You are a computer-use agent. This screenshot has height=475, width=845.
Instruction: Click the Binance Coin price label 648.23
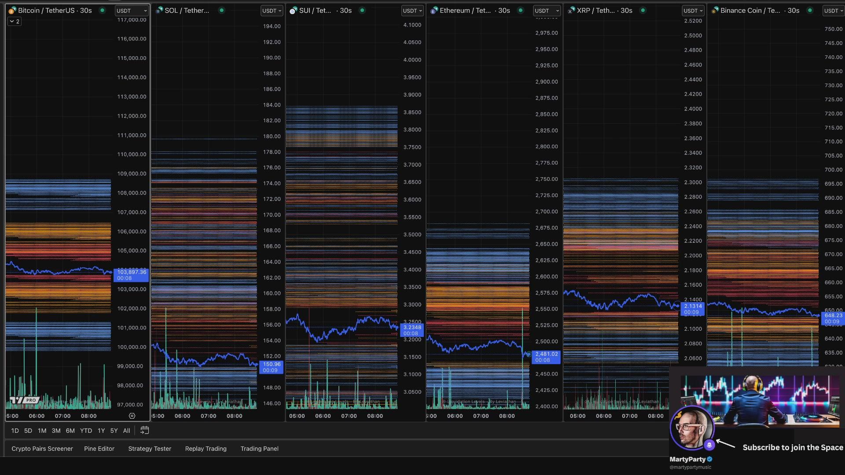point(833,318)
